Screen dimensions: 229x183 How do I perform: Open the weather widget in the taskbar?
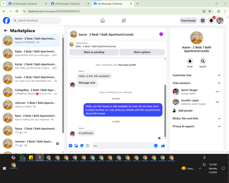coord(188,168)
